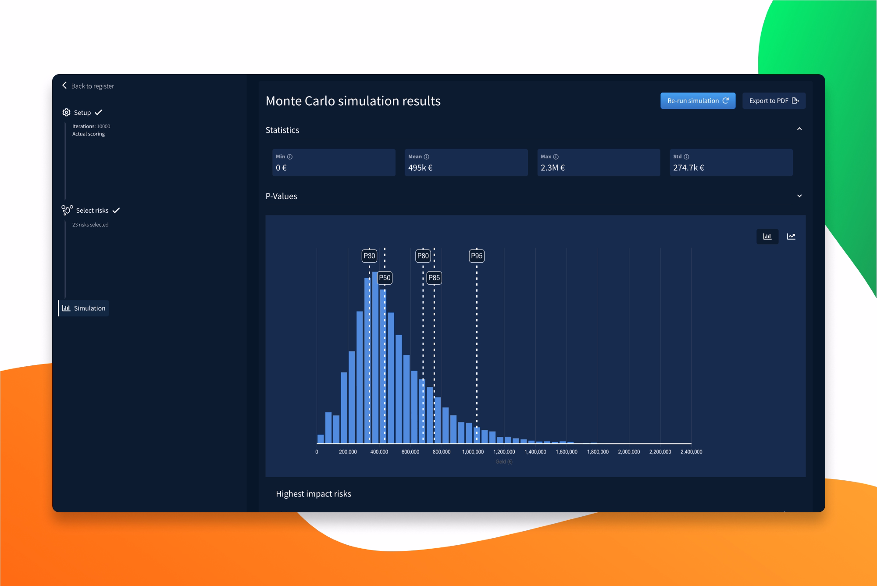Open the Select risks step
Viewport: 877px width, 586px height.
click(x=92, y=211)
